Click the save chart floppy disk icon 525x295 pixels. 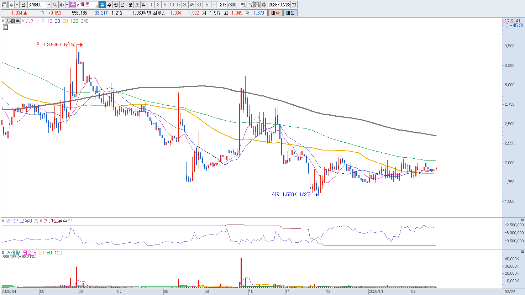(257, 5)
